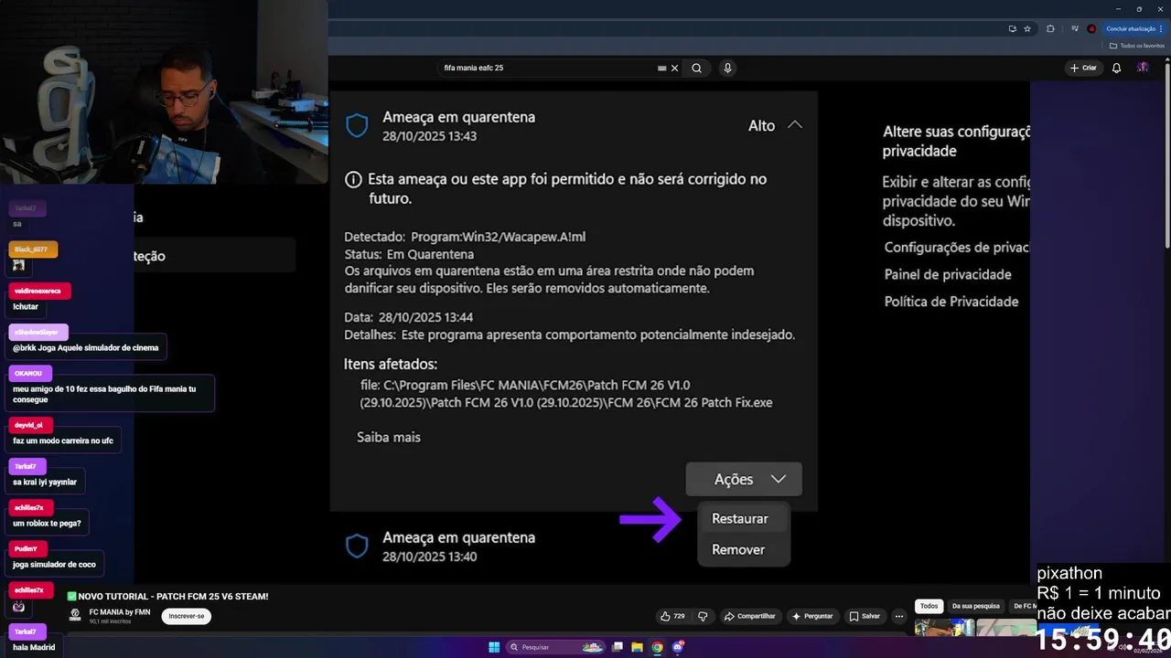Open the more actions three-dots menu
Image resolution: width=1171 pixels, height=658 pixels.
(x=899, y=616)
